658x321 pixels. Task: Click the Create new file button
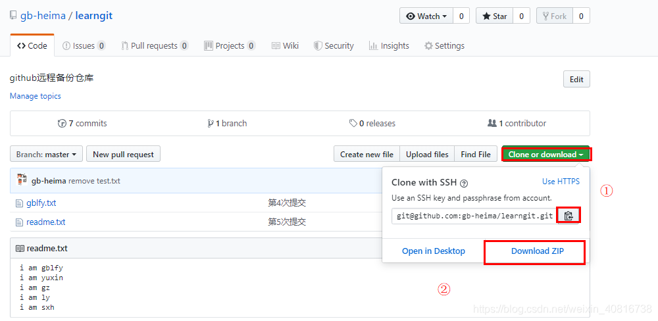click(x=367, y=155)
